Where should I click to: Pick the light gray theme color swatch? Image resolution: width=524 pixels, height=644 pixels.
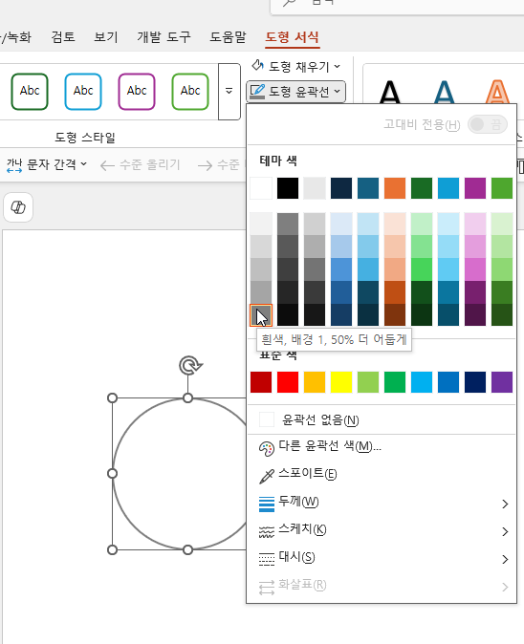point(315,188)
